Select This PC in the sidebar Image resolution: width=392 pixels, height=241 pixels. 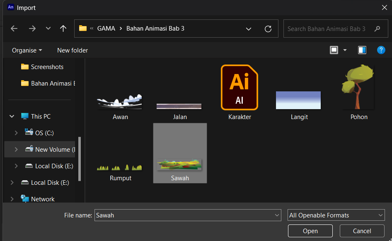36,116
